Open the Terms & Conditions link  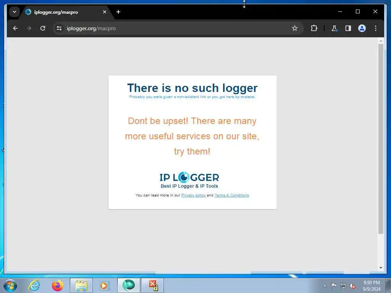(232, 195)
